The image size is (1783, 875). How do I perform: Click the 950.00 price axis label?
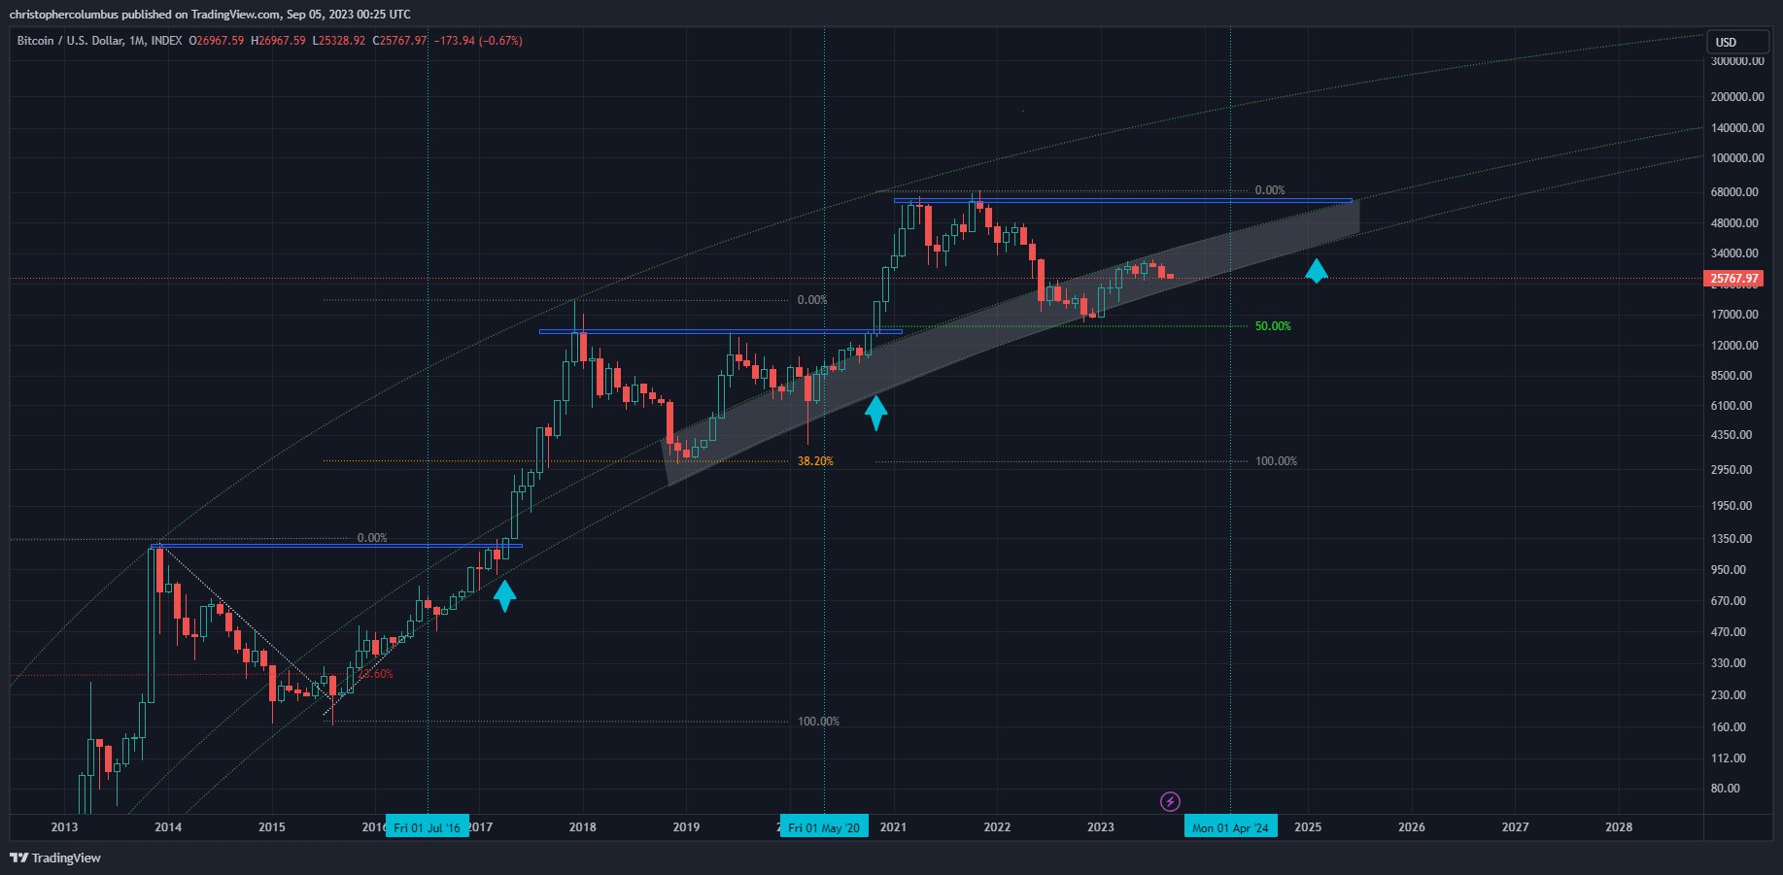click(1729, 570)
